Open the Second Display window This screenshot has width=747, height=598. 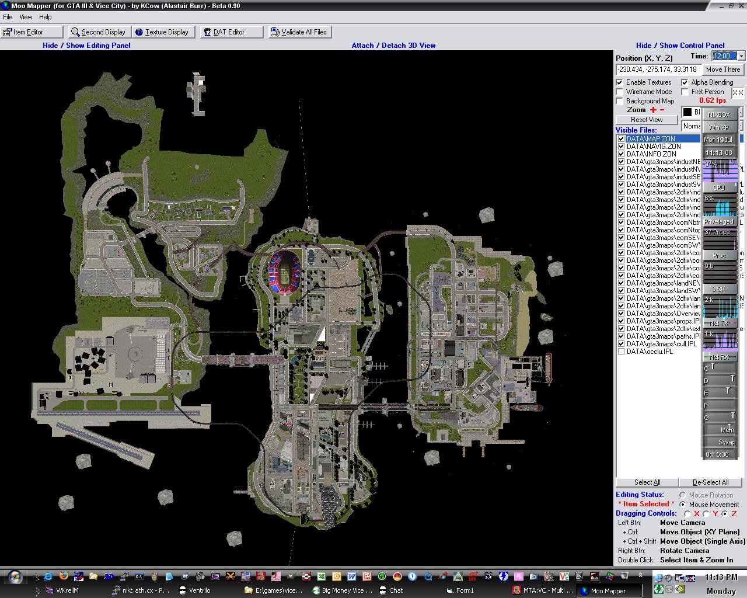tap(98, 32)
